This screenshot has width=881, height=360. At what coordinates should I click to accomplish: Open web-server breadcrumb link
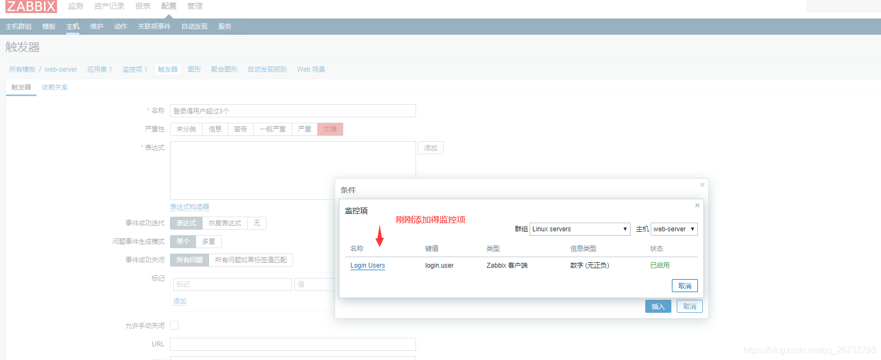point(61,70)
